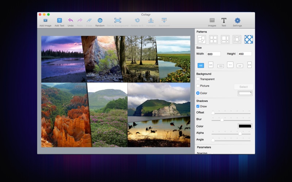Click the flying birds sunset photo
The height and width of the screenshot is (182, 292).
(x=159, y=132)
